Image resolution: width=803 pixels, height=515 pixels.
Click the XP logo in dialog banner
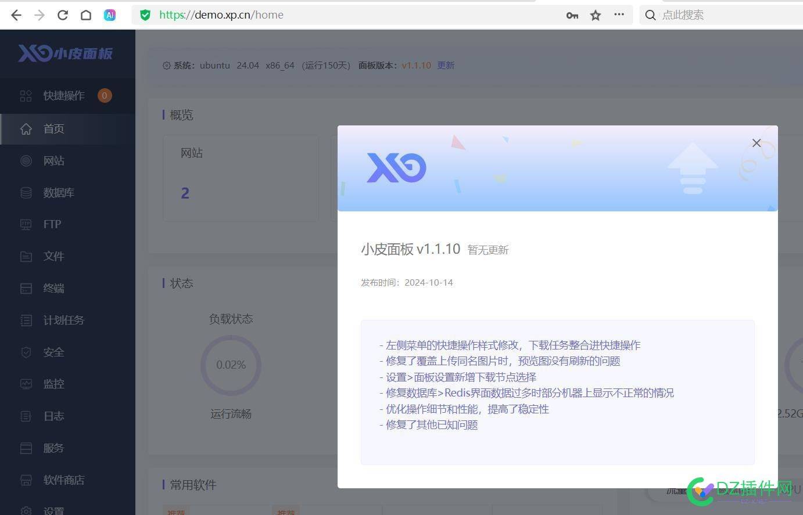click(x=396, y=168)
